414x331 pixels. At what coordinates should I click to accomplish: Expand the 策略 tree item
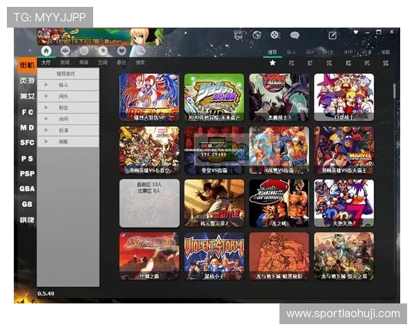pos(46,141)
